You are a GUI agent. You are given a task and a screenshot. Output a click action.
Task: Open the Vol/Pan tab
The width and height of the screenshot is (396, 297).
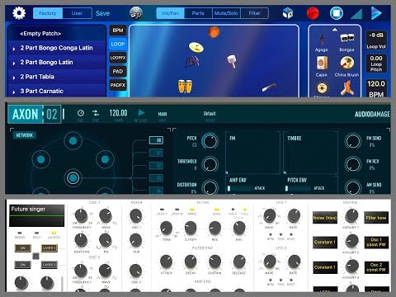(x=170, y=13)
